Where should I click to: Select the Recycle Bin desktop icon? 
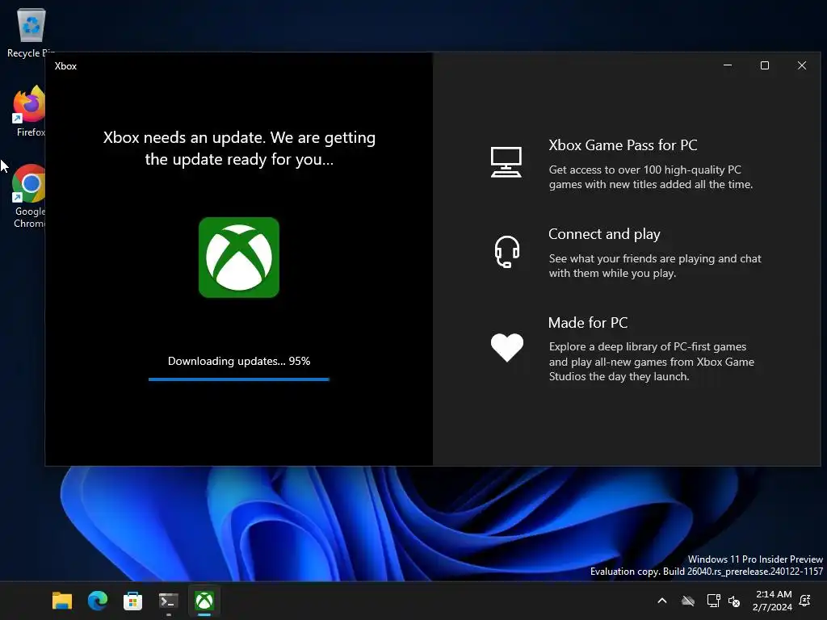coord(31,32)
